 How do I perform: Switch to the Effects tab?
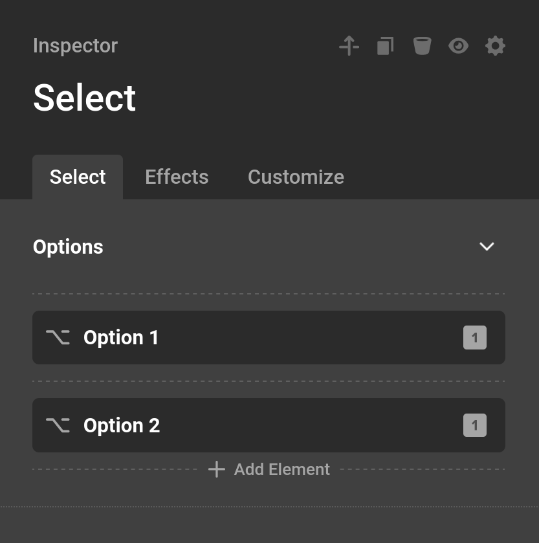176,177
